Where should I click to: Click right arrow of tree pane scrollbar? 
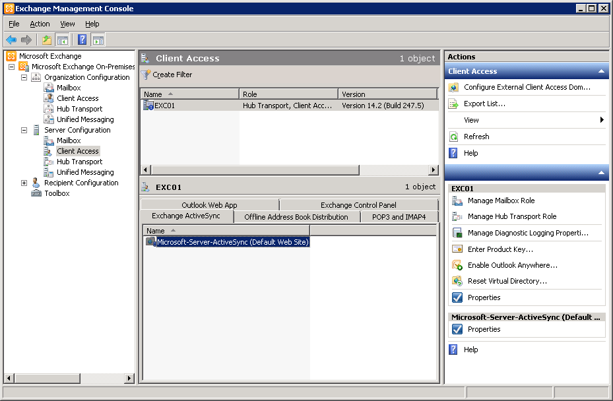tap(129, 378)
